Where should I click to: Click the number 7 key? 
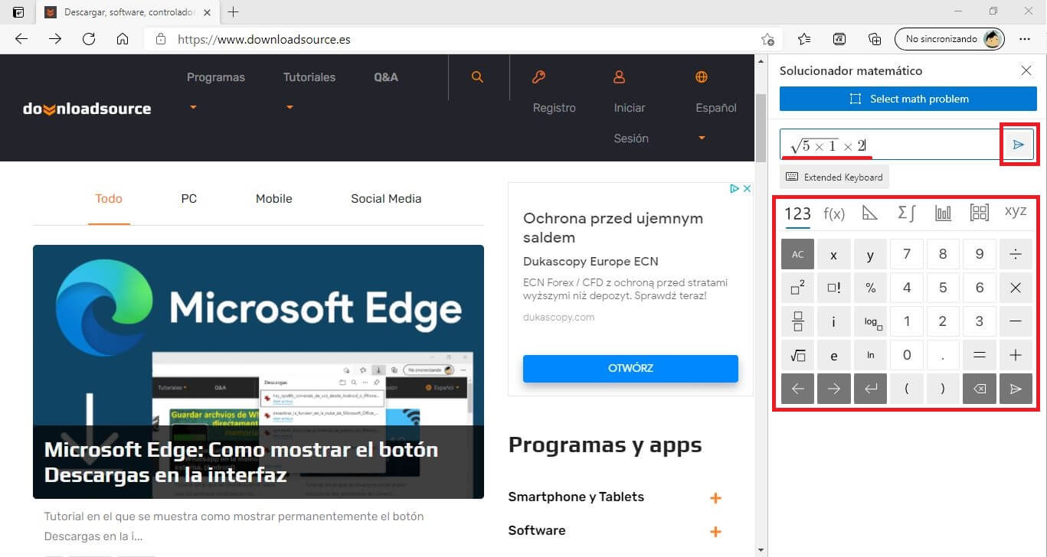[906, 255]
